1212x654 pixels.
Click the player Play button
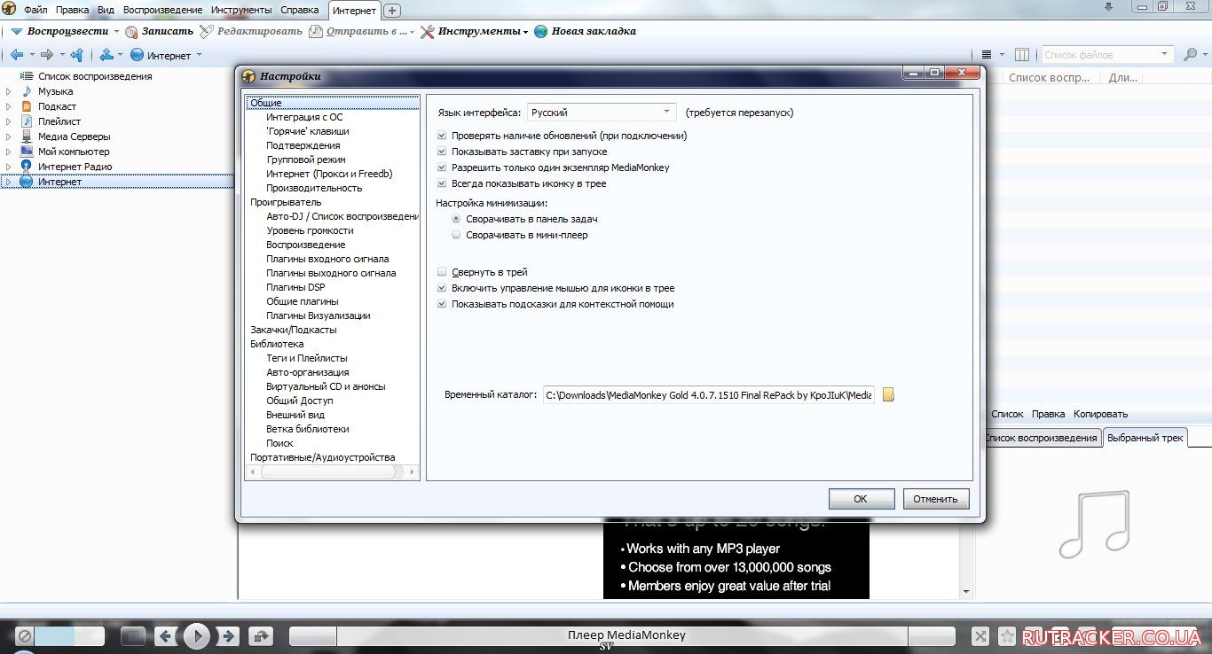point(196,635)
